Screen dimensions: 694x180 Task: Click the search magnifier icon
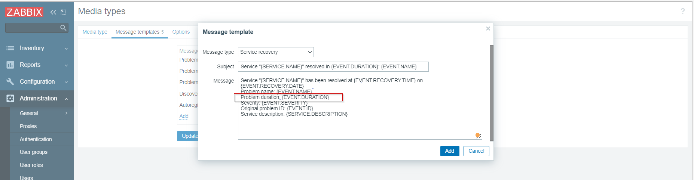click(x=63, y=28)
